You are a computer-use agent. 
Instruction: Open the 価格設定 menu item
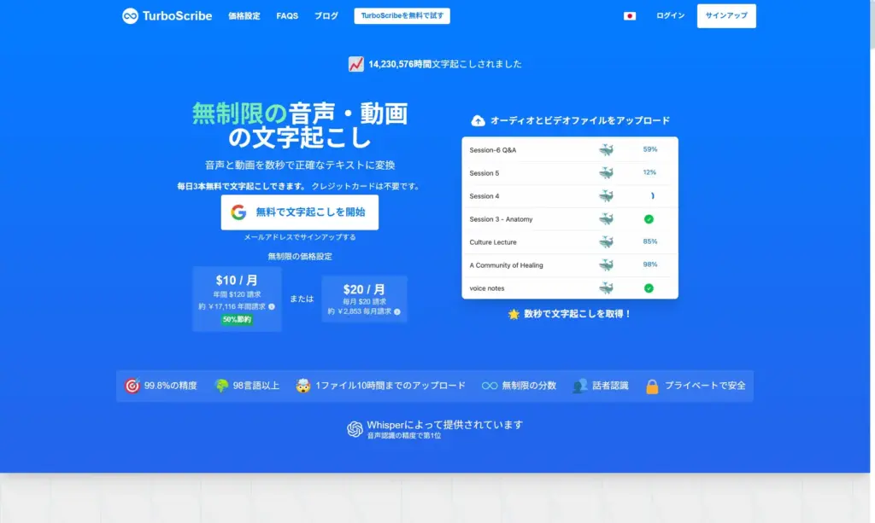point(244,16)
